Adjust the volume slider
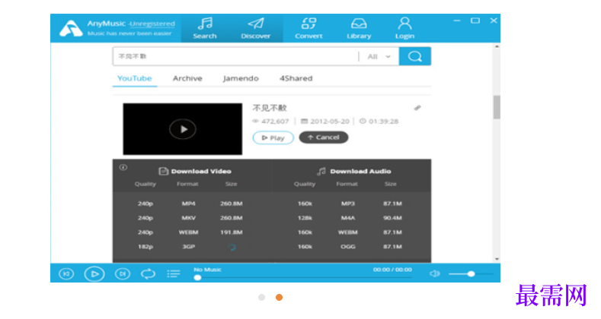The width and height of the screenshot is (601, 319). (471, 274)
